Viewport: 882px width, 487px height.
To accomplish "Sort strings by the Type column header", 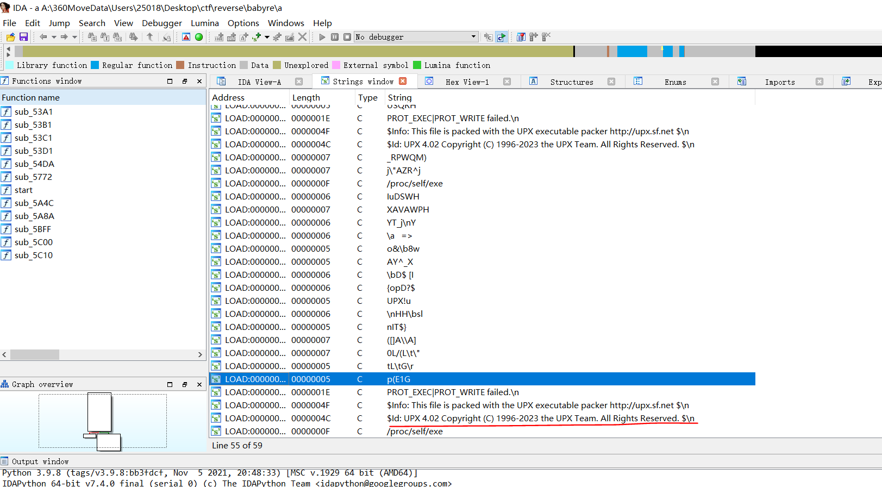I will (370, 97).
